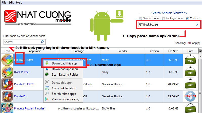Click the org.thinking.puzzles package cell
The image size is (202, 113).
point(78,108)
